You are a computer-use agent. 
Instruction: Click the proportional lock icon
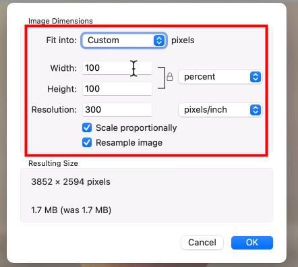(x=170, y=77)
